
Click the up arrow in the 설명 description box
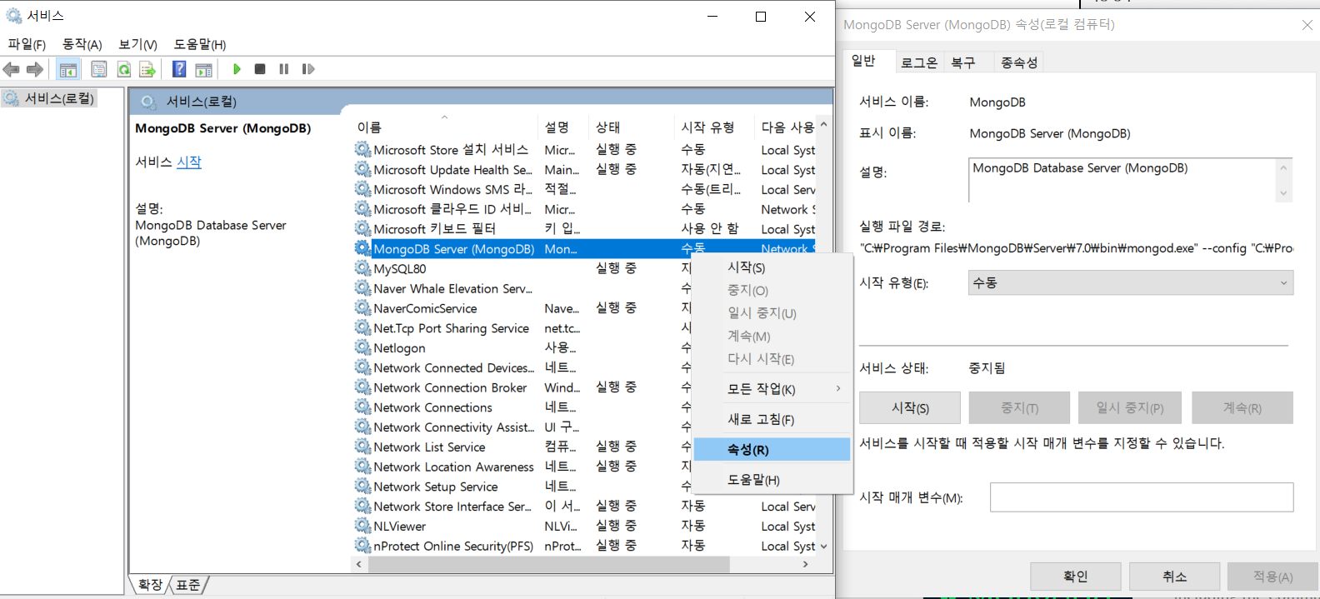coord(1283,168)
